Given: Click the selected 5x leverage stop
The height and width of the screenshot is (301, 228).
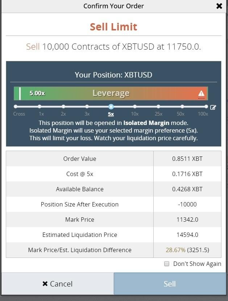Looking at the screenshot, I should [x=111, y=106].
